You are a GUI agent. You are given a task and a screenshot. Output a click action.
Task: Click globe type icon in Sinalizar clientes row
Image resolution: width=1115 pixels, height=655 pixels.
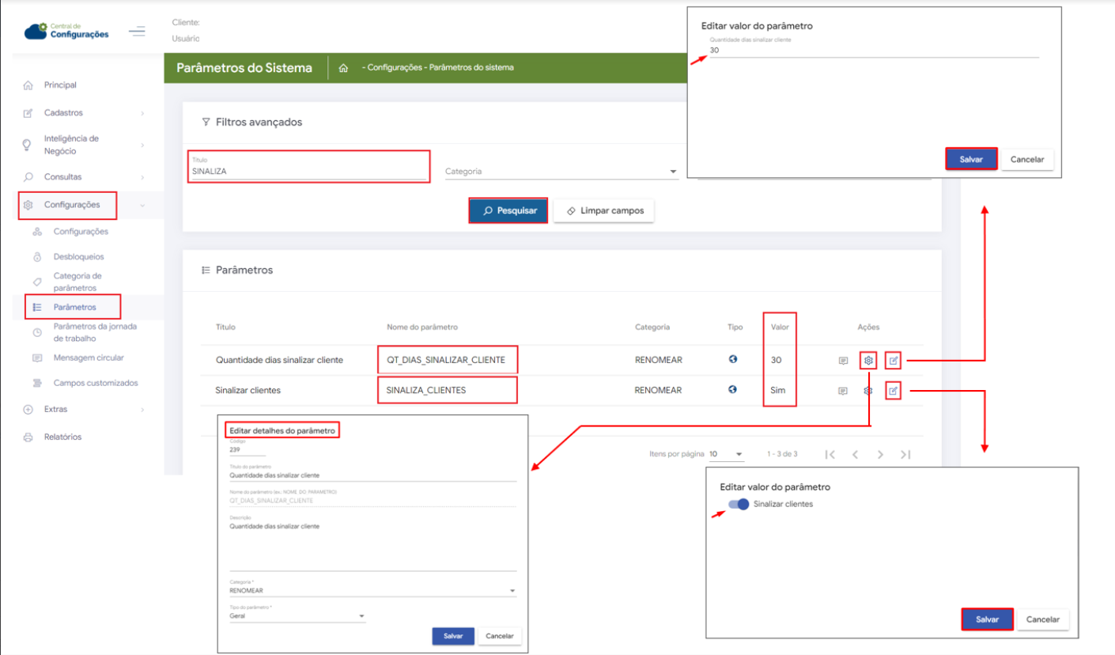click(733, 390)
